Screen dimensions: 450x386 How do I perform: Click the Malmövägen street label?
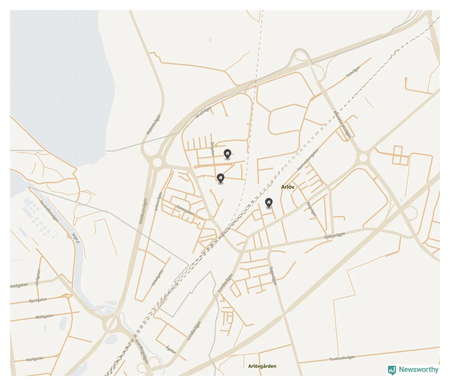click(x=153, y=125)
